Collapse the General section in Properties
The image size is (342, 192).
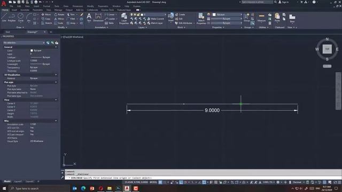(56, 47)
